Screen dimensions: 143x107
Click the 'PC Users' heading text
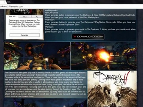point(49,27)
